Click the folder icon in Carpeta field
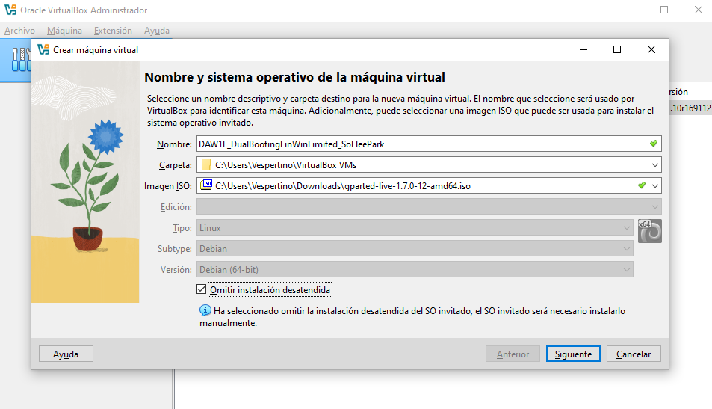This screenshot has height=409, width=712. point(206,165)
